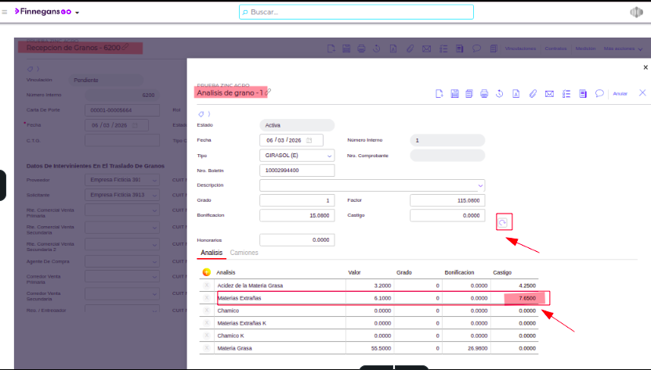Click the paperclip attachment icon
The height and width of the screenshot is (370, 651).
coord(533,94)
